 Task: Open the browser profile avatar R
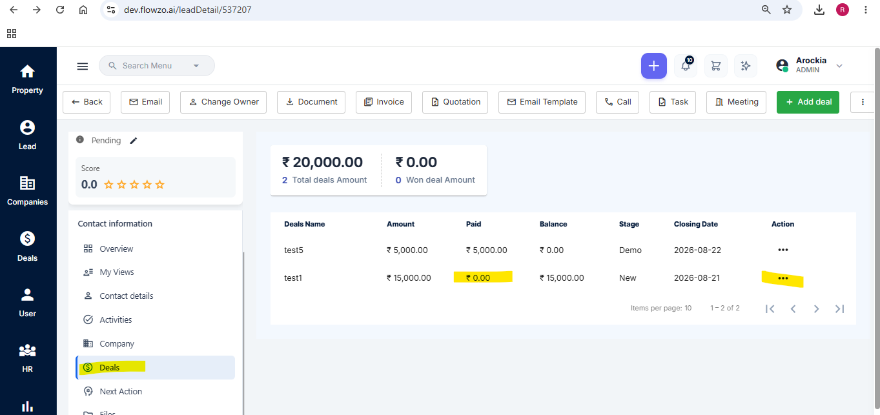coord(842,10)
